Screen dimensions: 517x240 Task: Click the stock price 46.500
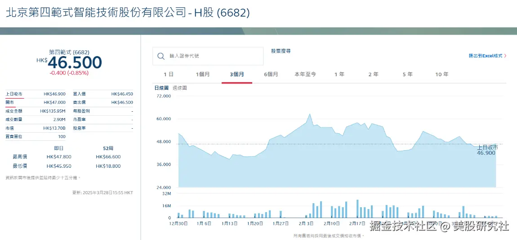pos(75,62)
